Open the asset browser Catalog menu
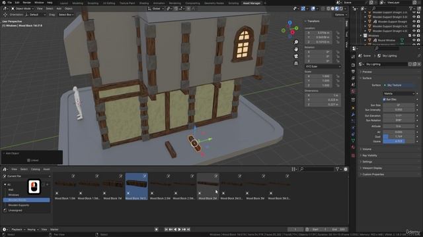Screen dimensions: 423x237 [35, 169]
